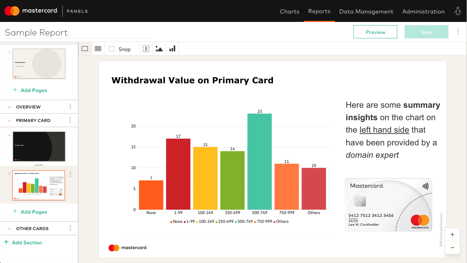Add a text box from the toolbar
The height and width of the screenshot is (263, 467).
click(x=146, y=48)
